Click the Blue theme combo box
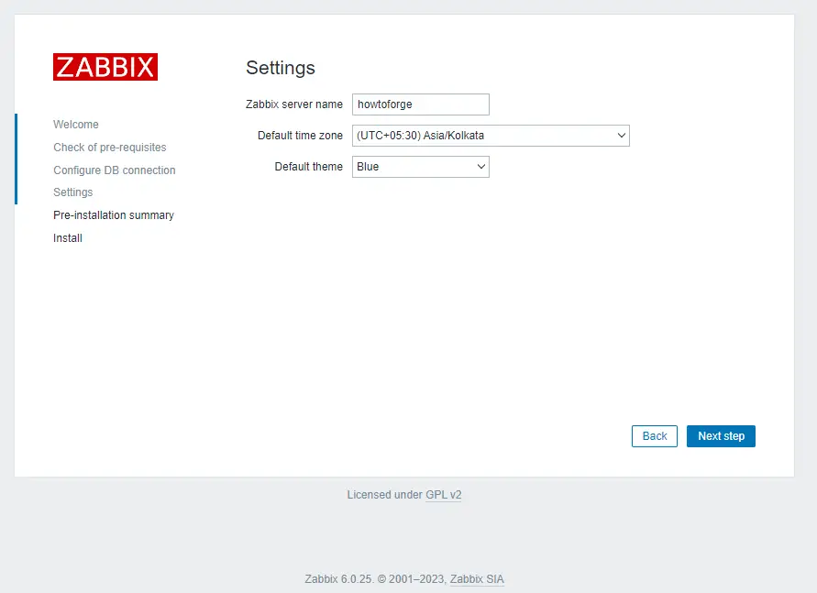This screenshot has height=593, width=817. tap(420, 166)
